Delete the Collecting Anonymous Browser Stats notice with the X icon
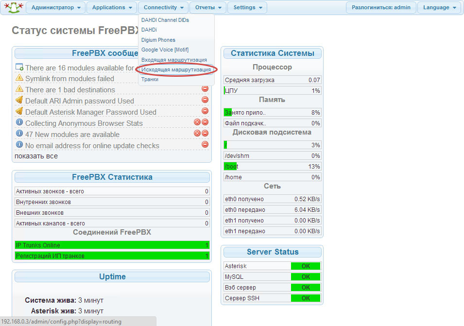 [197, 122]
